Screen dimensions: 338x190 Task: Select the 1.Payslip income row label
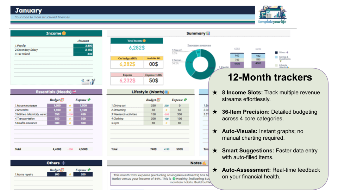coord(20,46)
